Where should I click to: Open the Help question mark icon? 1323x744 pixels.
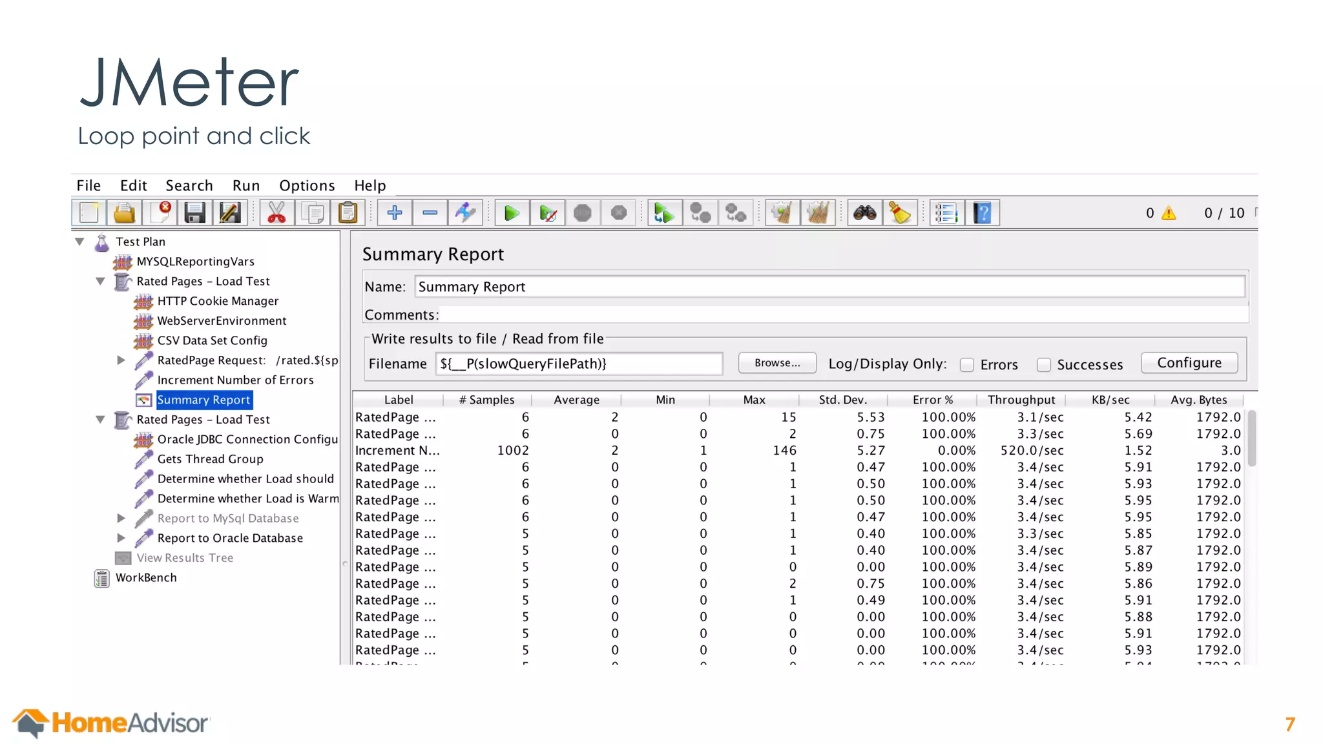(983, 212)
